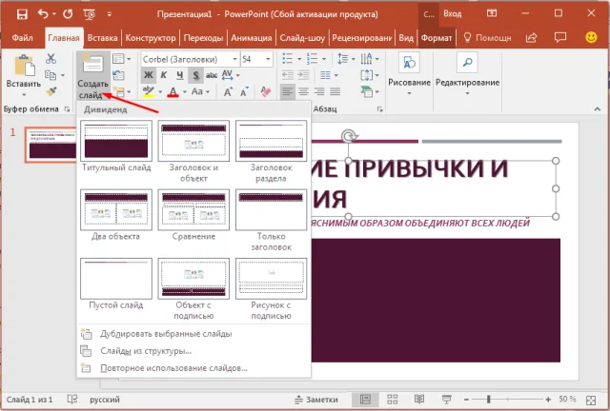
Task: Save the presentation with the floppy icon
Action: [x=22, y=14]
